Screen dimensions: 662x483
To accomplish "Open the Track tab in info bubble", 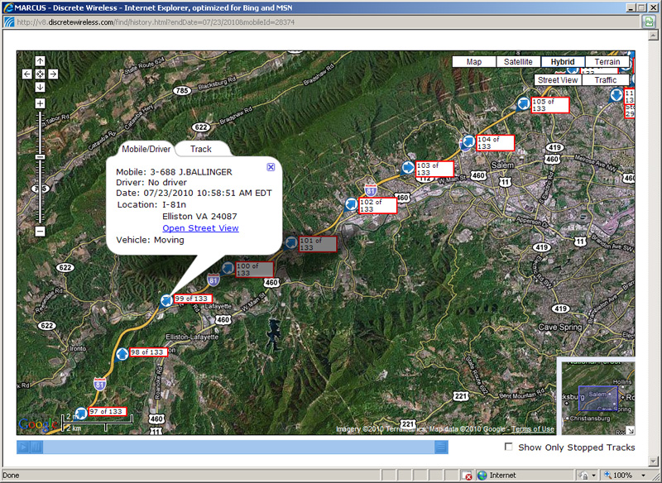I will pyautogui.click(x=201, y=149).
